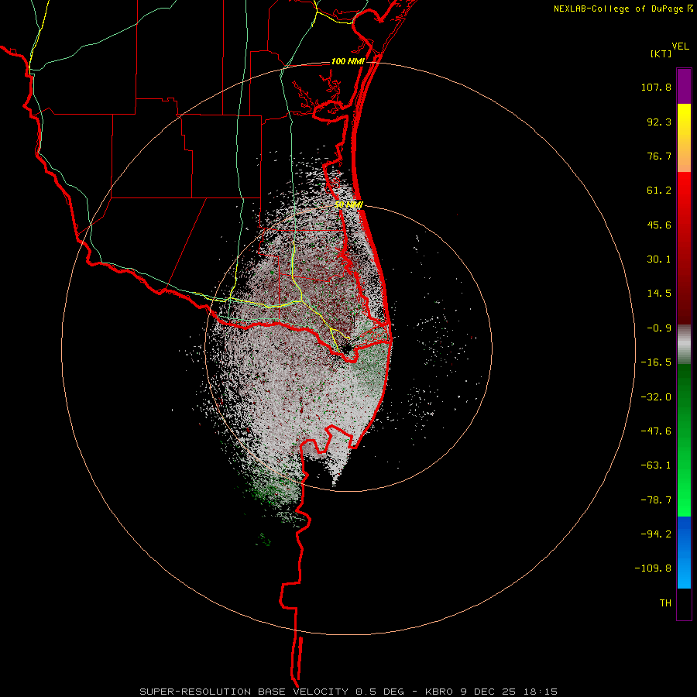Pick the black TH segment of color bar
The height and width of the screenshot is (697, 697).
click(x=684, y=604)
